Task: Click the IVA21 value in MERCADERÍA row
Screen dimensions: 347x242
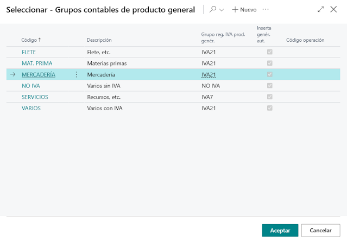Action: [x=209, y=74]
